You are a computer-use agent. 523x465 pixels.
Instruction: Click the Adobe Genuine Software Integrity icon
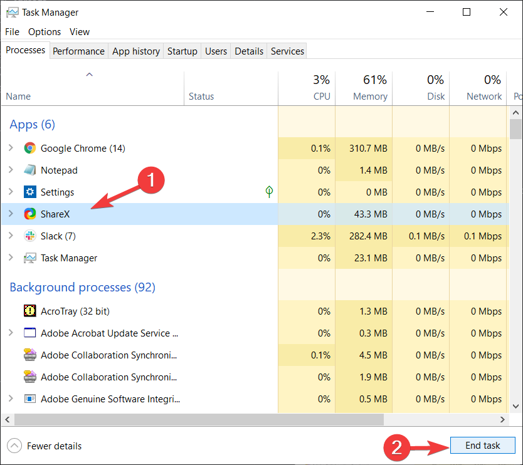click(29, 399)
